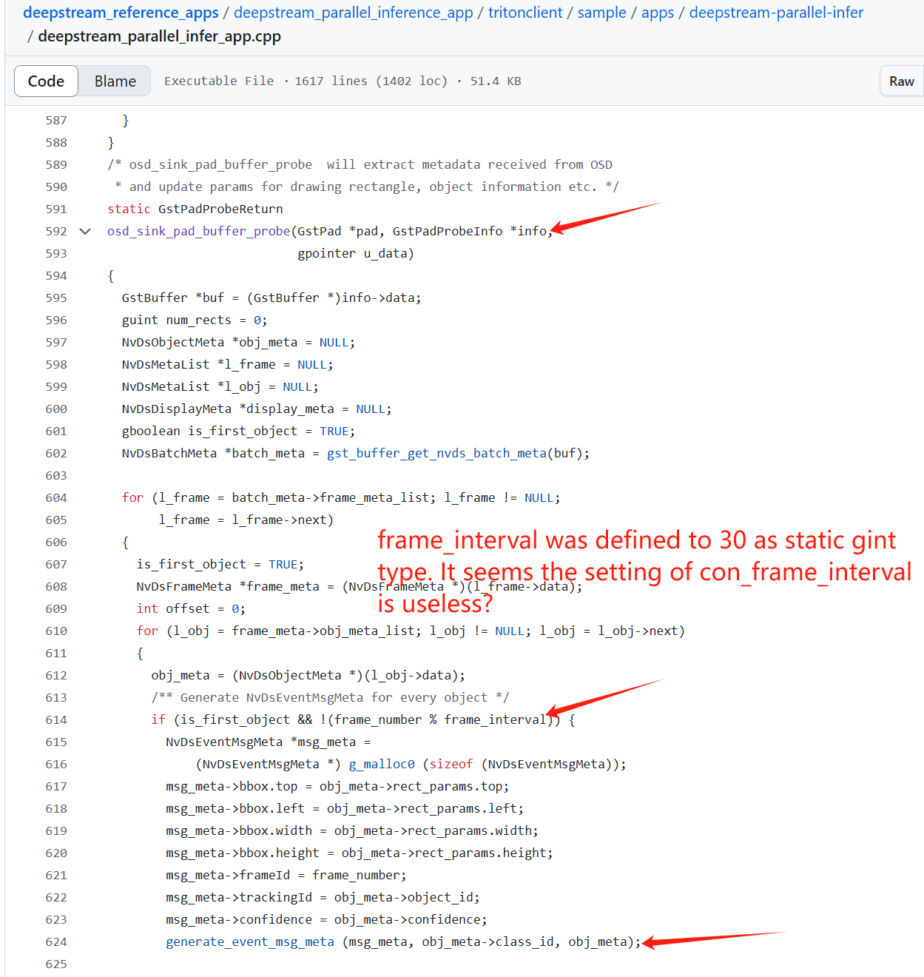Screen dimensions: 924x977
Task: Click line number 624
Action: (56, 942)
